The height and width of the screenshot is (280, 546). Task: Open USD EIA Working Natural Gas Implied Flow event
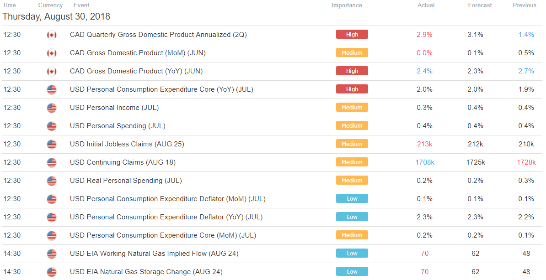pos(154,254)
